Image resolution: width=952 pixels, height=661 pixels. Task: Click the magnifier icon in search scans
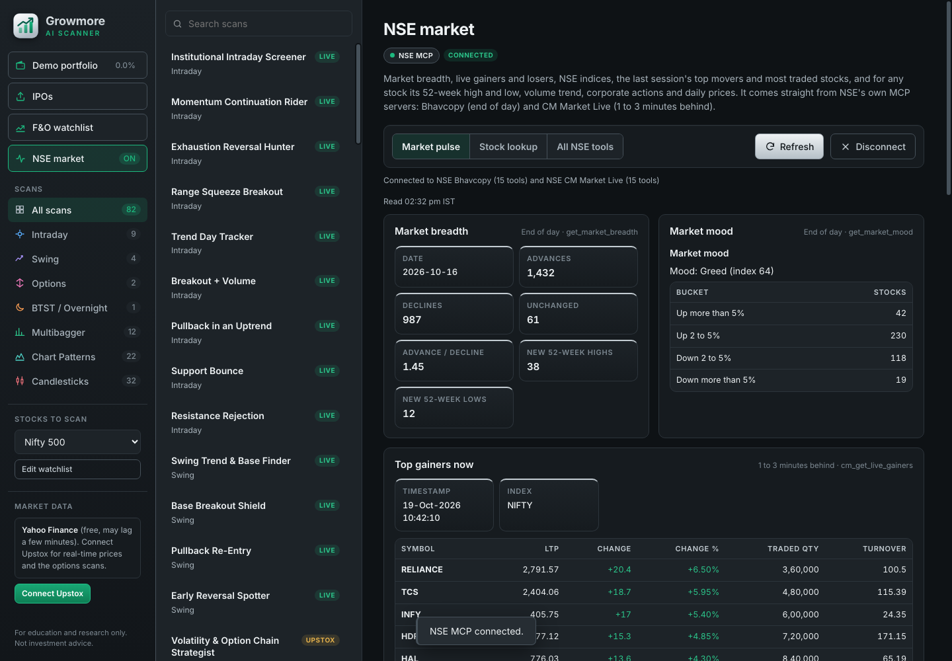(x=178, y=24)
